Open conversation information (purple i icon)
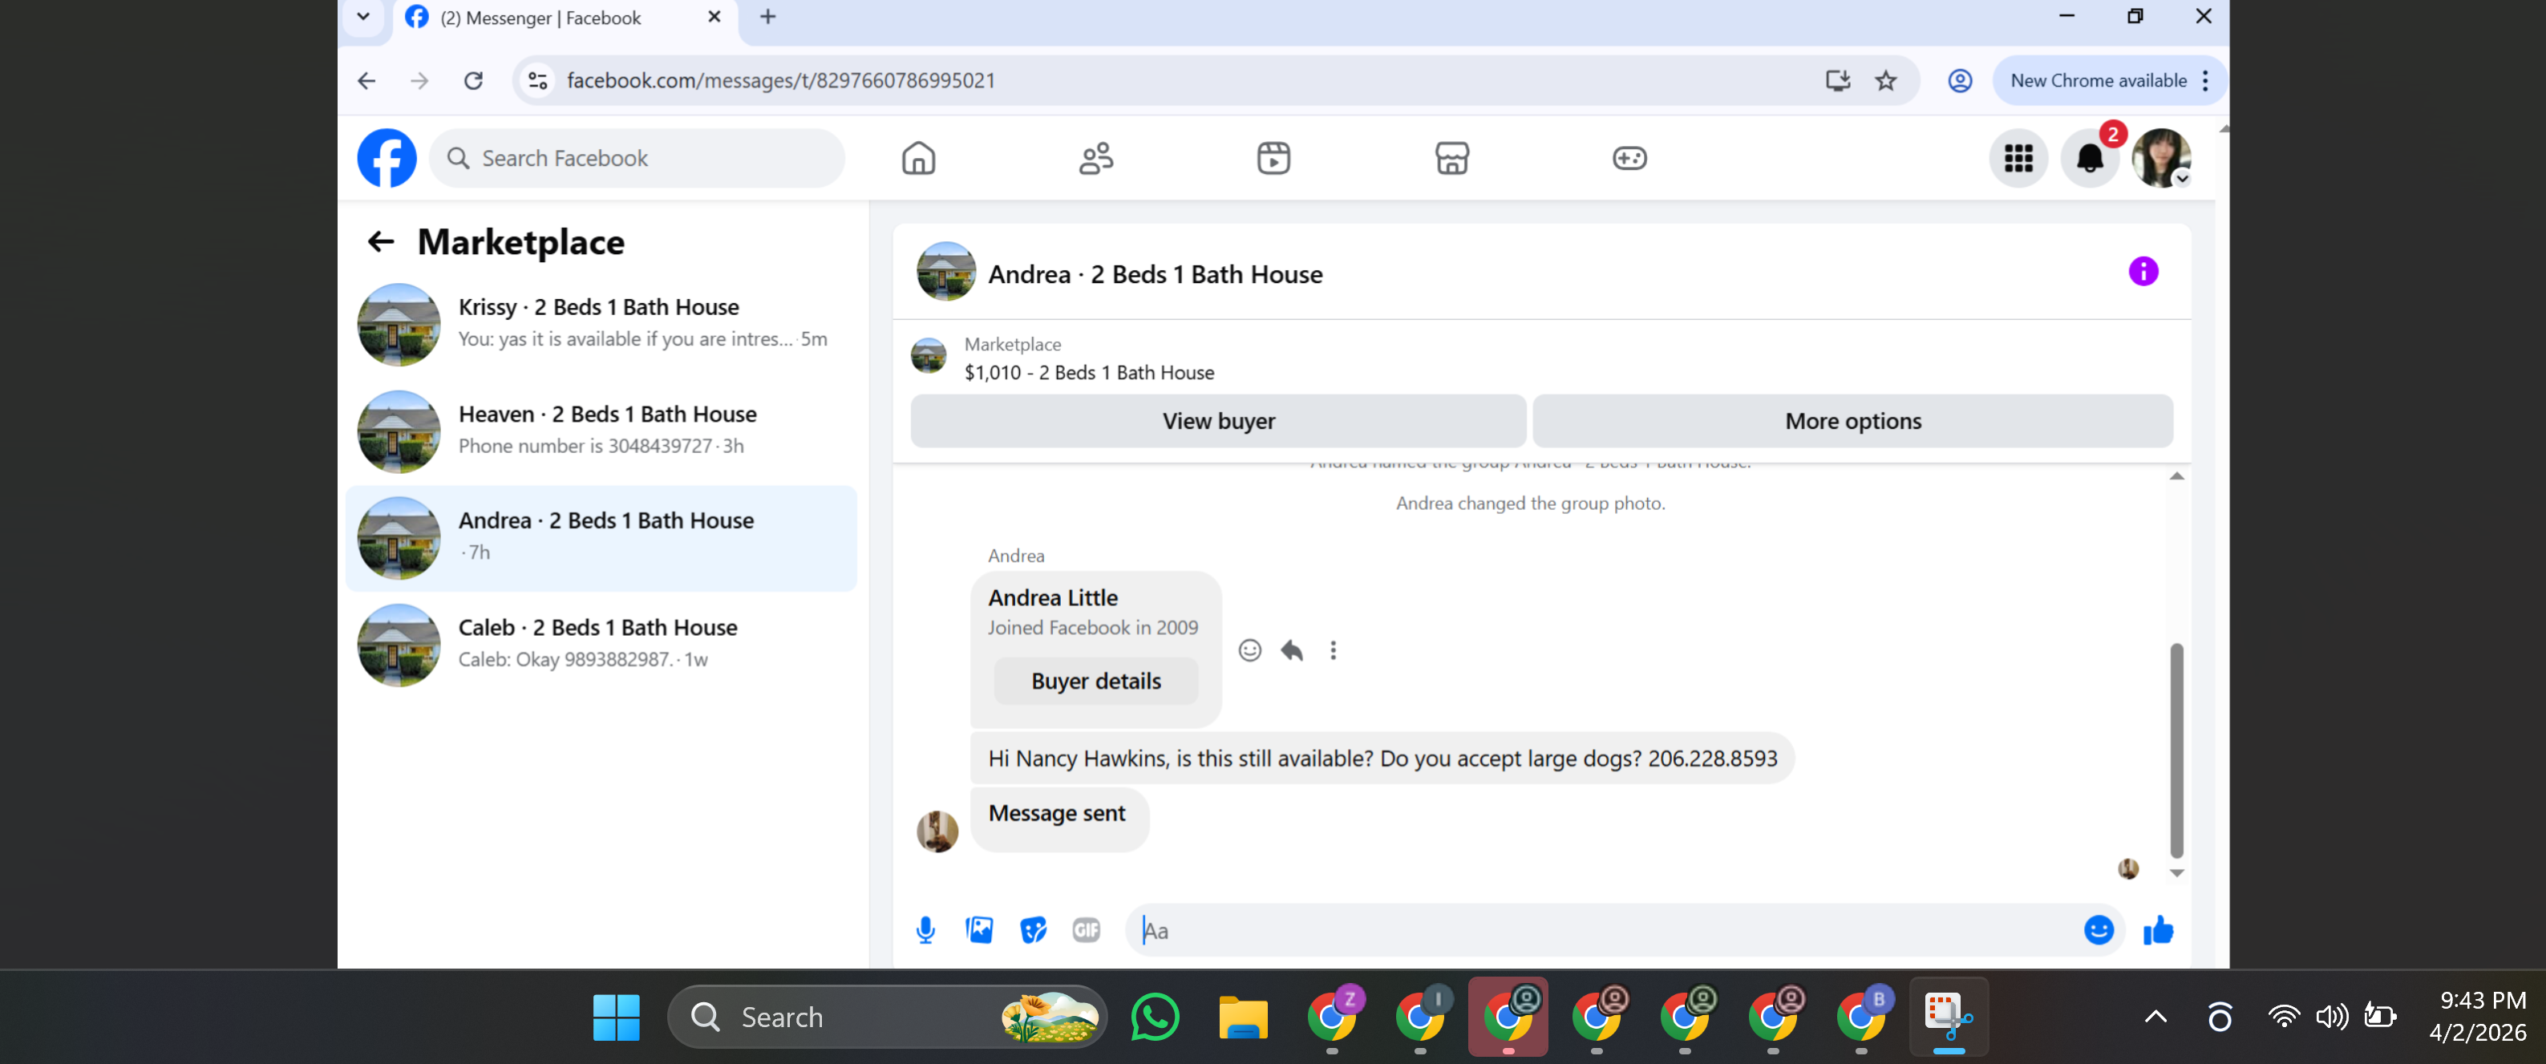The height and width of the screenshot is (1064, 2546). [x=2143, y=272]
